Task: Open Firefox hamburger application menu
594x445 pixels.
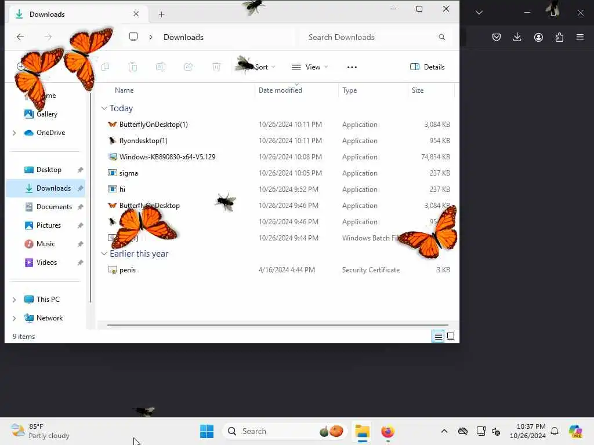Action: (x=580, y=37)
